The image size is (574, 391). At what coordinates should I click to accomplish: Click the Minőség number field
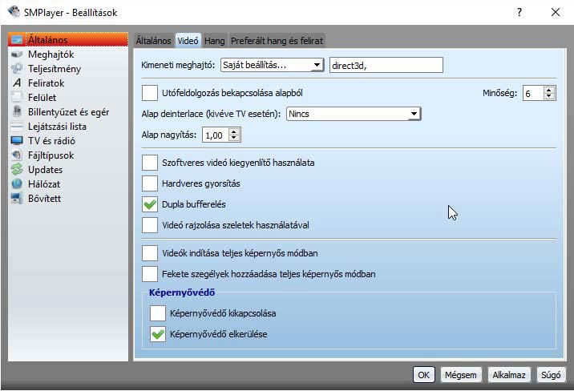(x=533, y=93)
